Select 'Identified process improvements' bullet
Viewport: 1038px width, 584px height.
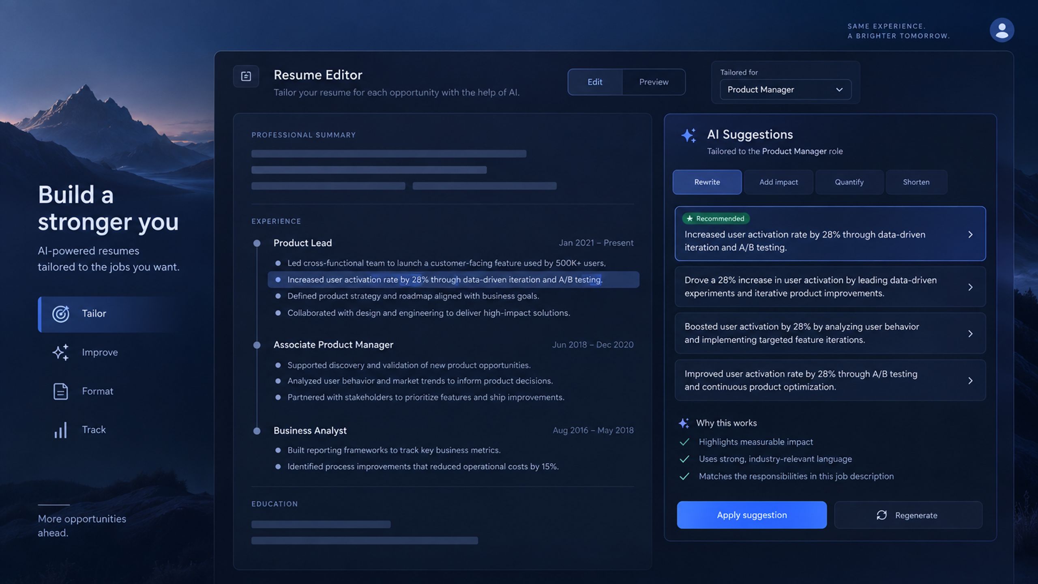coord(423,467)
